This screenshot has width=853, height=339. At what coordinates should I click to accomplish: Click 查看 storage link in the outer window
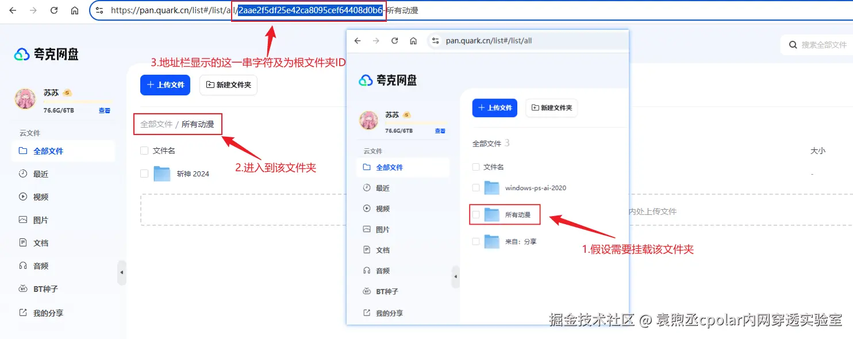tap(104, 110)
